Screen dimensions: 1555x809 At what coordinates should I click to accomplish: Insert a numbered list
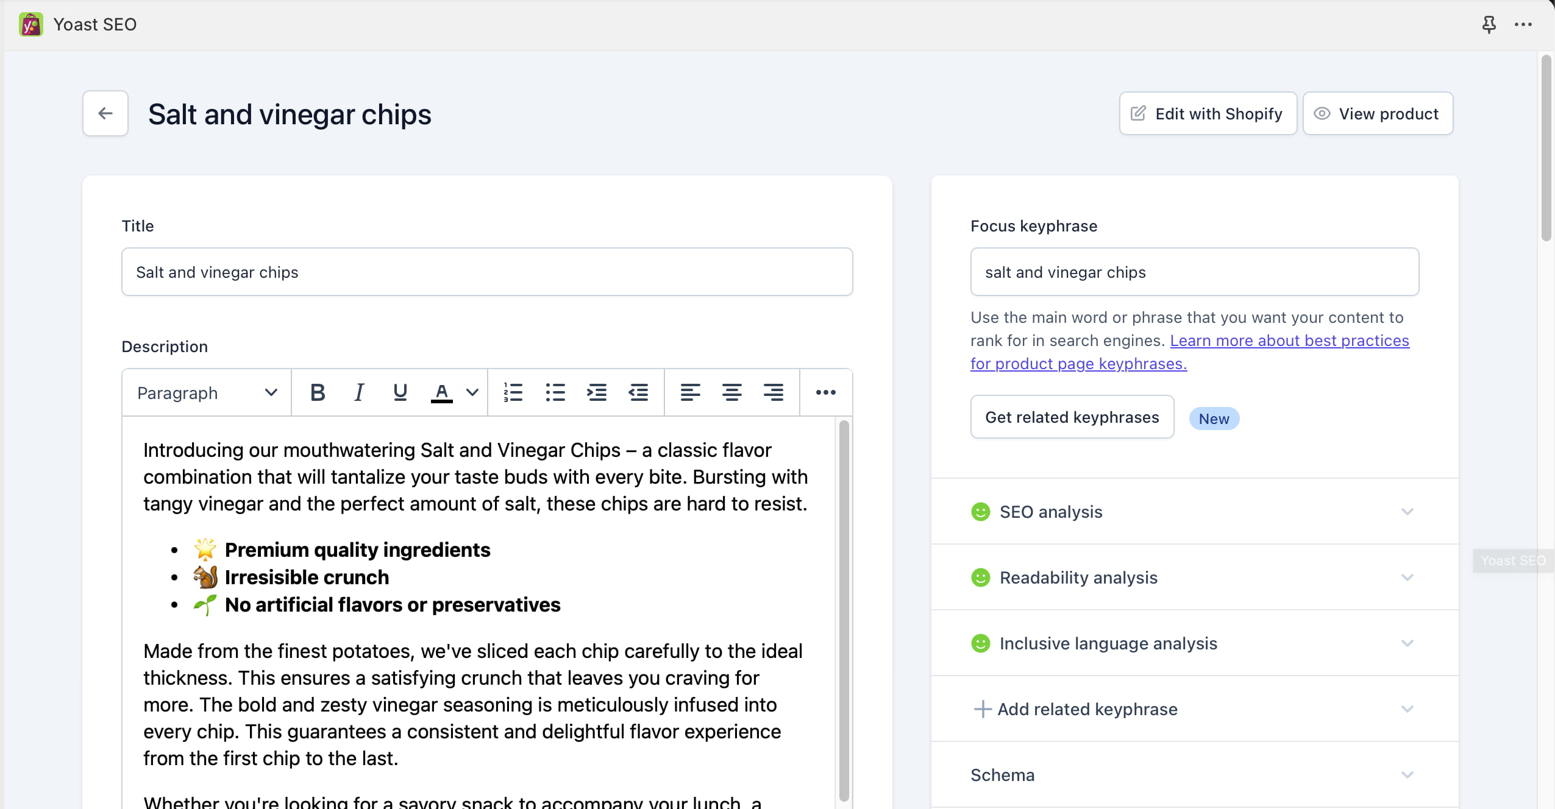513,392
